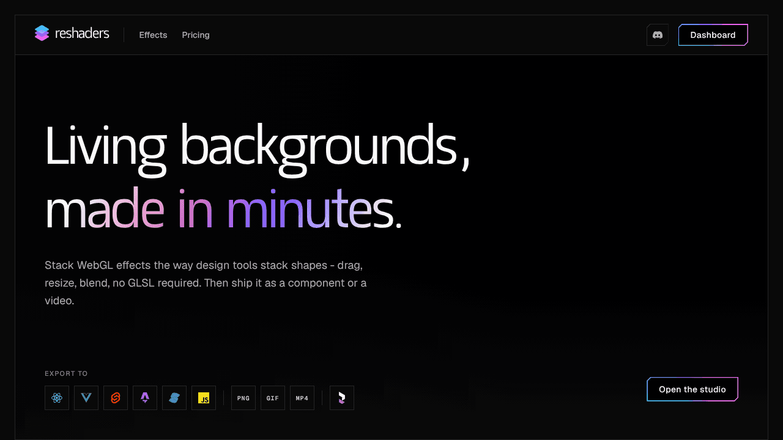Screen dimensions: 783x440
Task: Choose the MP4 export format
Action: point(302,398)
